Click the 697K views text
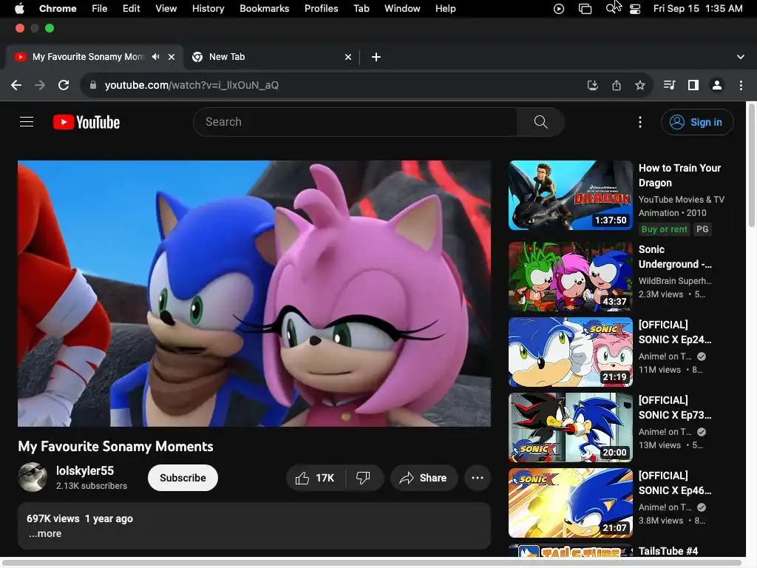This screenshot has height=568, width=757. (53, 518)
